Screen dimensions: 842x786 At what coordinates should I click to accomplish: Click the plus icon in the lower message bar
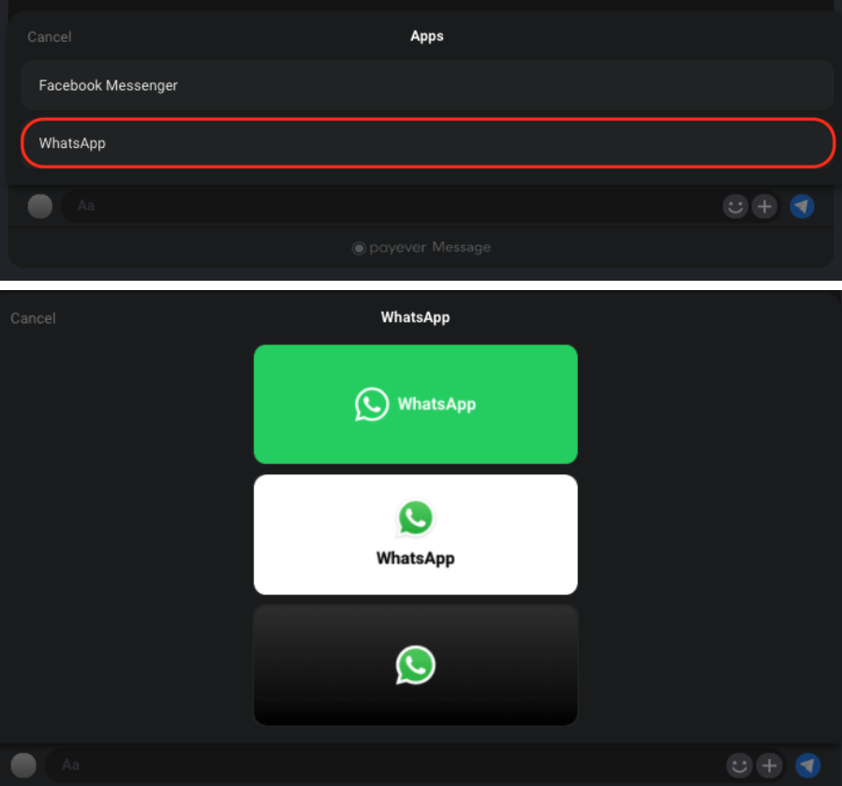click(x=769, y=765)
